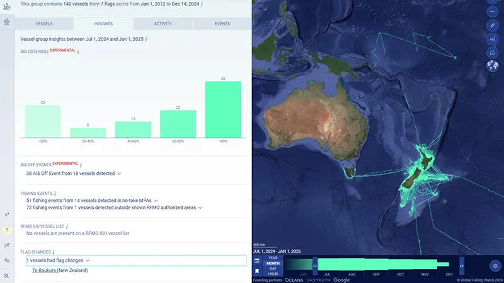Click the 20-40% AIS coverage bar
504x283 pixels.
click(x=88, y=133)
